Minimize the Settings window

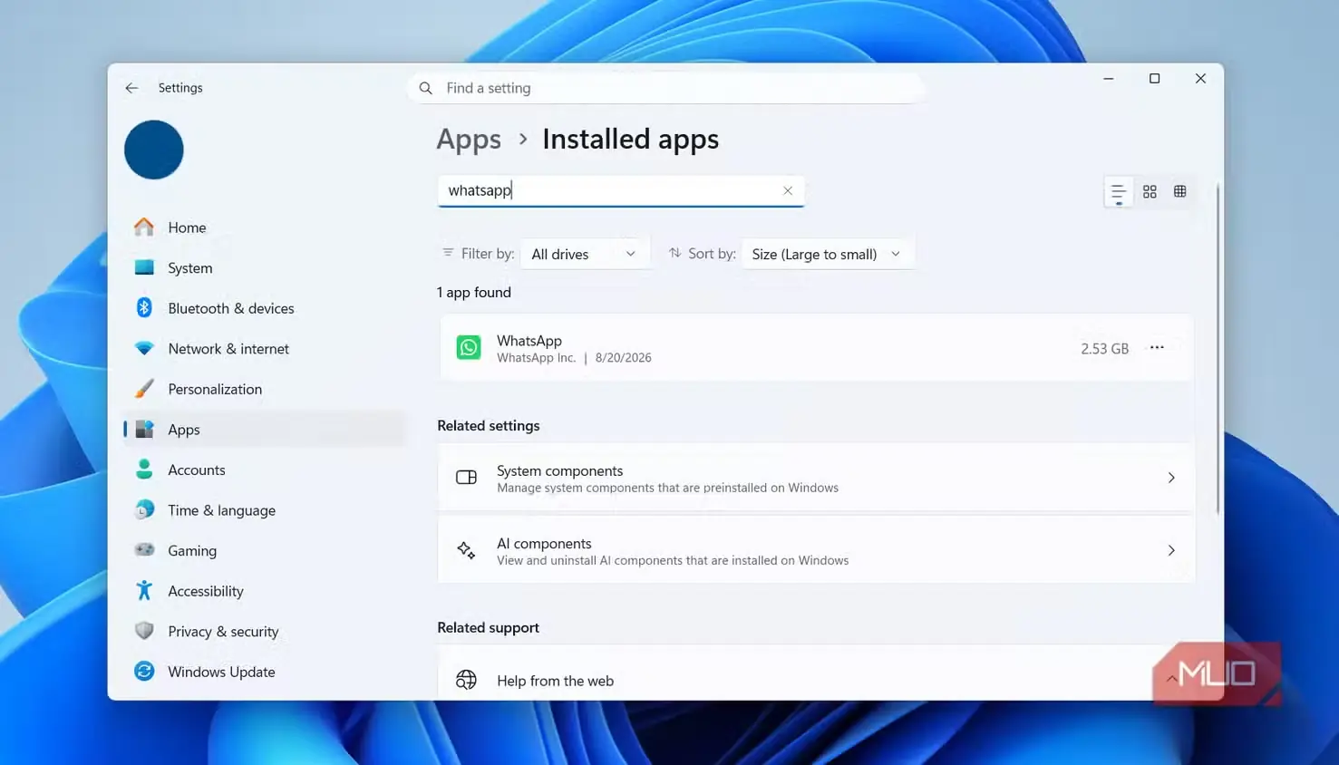(x=1108, y=79)
